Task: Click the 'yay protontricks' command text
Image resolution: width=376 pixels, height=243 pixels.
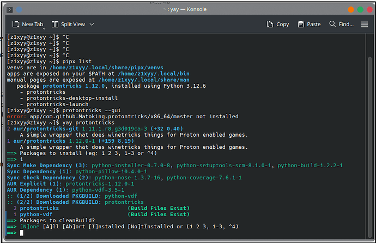Action: (88, 123)
